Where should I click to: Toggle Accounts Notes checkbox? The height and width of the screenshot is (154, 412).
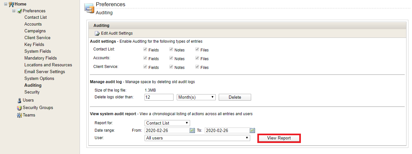pos(171,58)
